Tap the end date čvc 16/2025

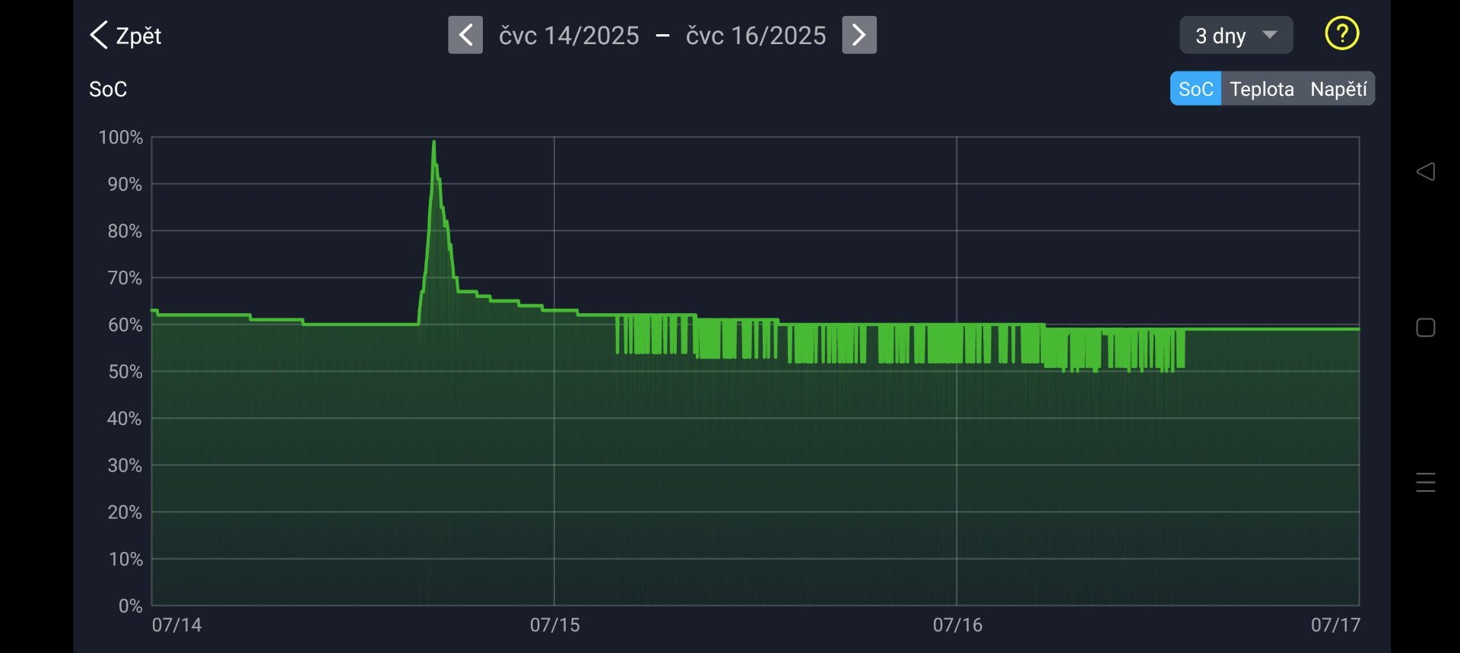(756, 36)
